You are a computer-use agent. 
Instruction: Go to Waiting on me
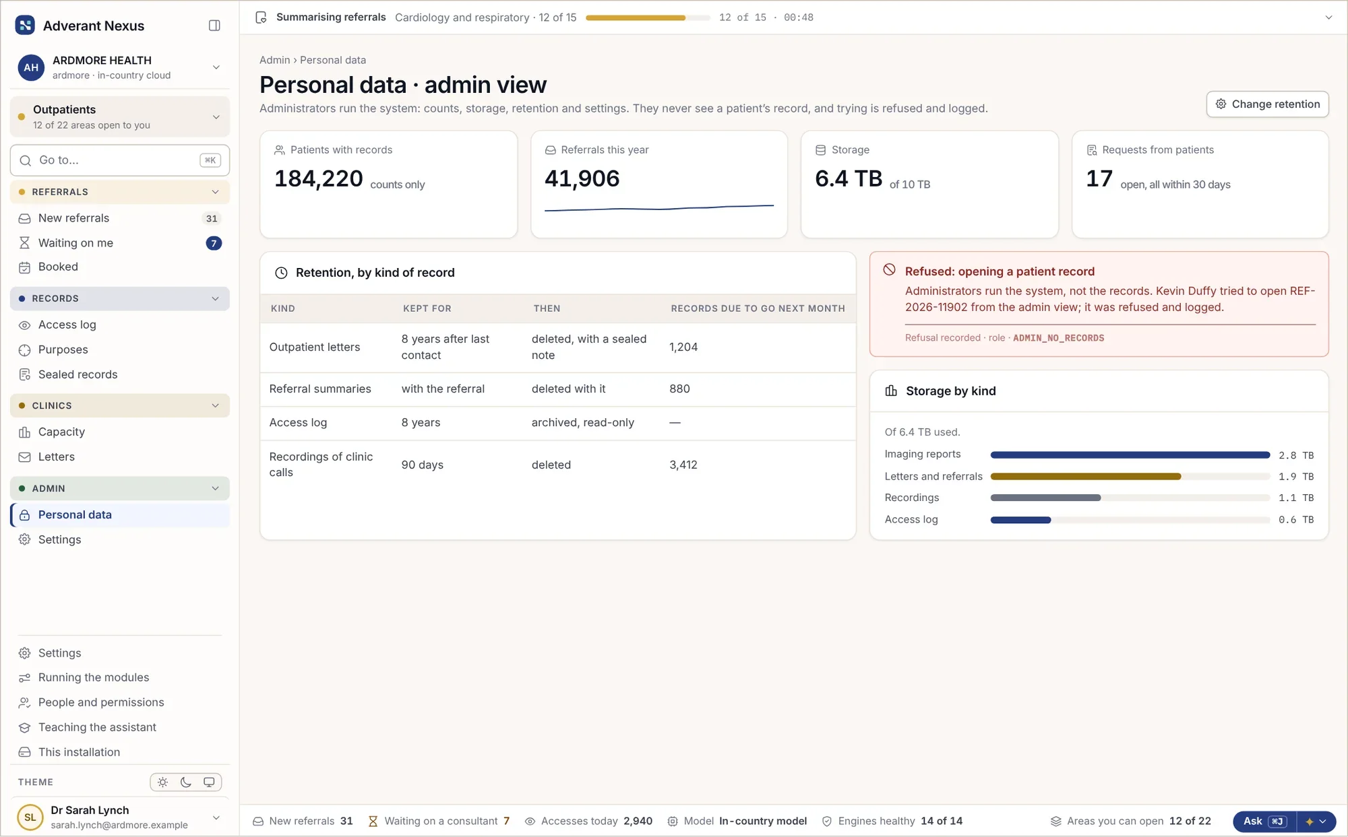120,243
